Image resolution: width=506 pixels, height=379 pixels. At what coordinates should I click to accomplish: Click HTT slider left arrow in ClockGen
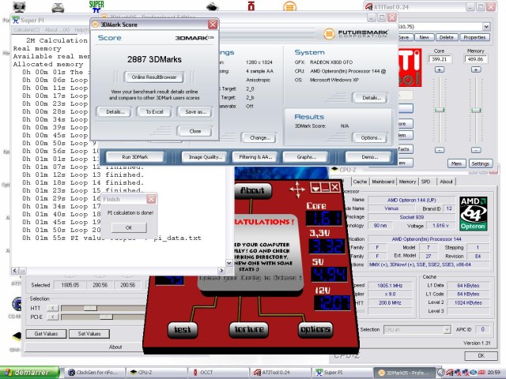click(x=53, y=308)
